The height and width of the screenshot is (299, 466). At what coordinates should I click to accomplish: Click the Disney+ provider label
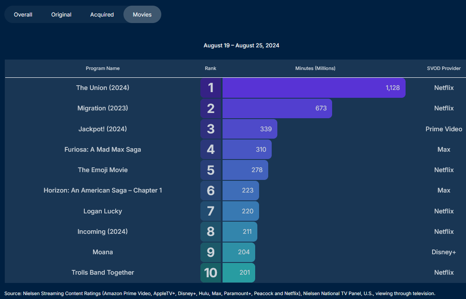[444, 252]
